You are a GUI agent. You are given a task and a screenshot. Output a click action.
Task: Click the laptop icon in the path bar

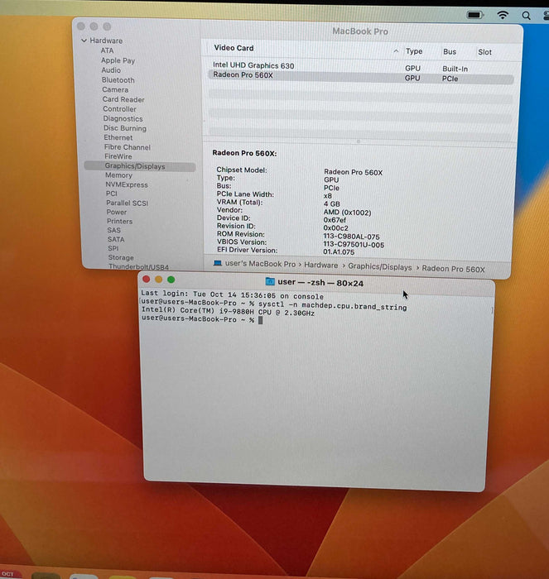[x=218, y=266]
